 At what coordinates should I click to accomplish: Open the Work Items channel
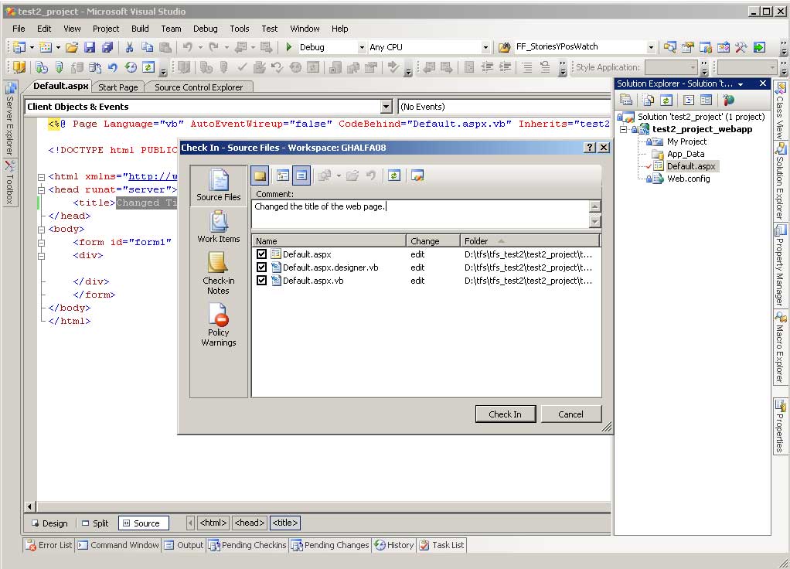[x=218, y=227]
